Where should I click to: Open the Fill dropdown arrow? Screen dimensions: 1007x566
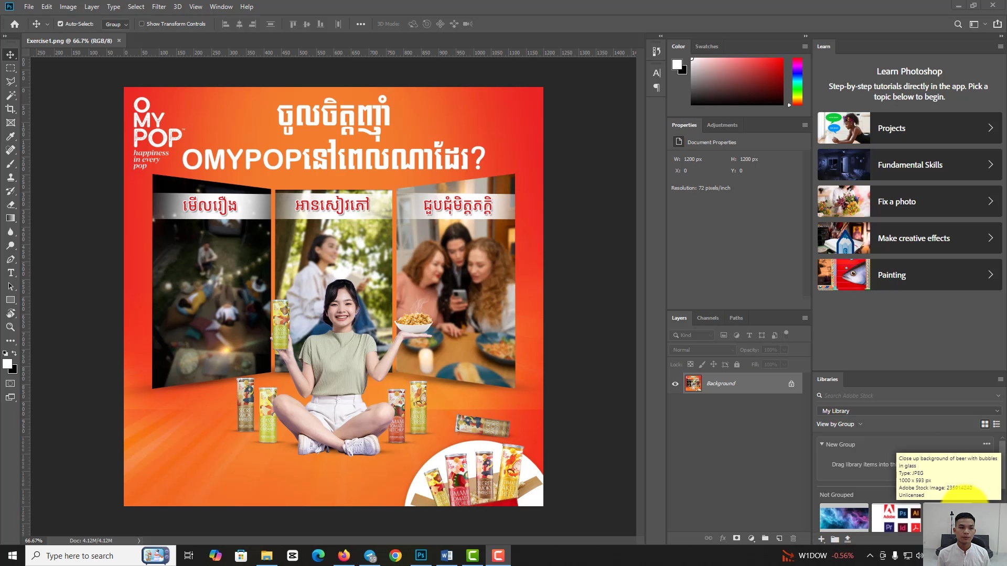coord(784,365)
